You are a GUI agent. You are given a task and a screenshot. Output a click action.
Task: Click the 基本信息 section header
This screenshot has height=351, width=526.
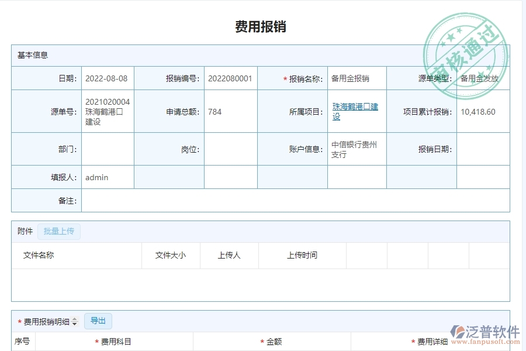pos(32,54)
